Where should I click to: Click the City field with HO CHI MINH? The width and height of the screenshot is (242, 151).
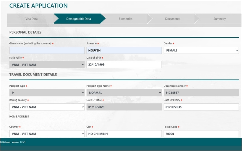tap(124, 133)
